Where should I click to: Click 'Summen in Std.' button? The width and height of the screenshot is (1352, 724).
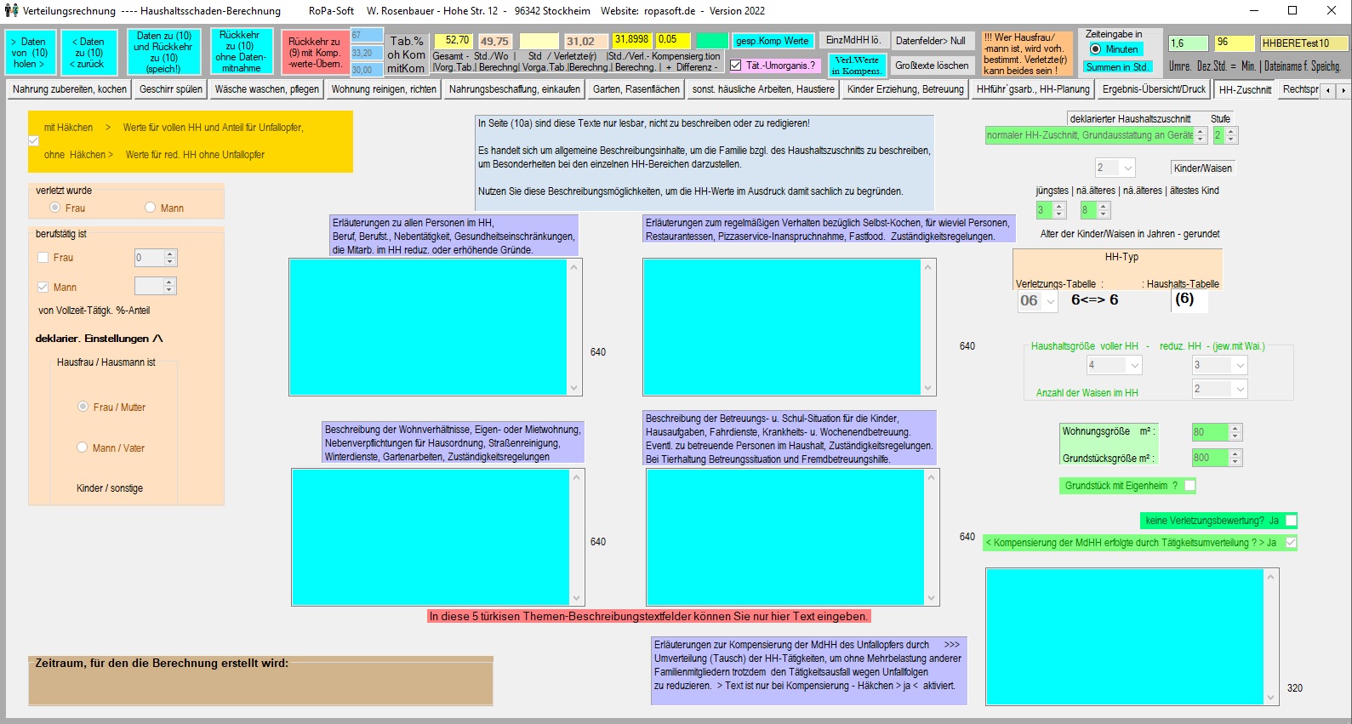(x=1116, y=67)
